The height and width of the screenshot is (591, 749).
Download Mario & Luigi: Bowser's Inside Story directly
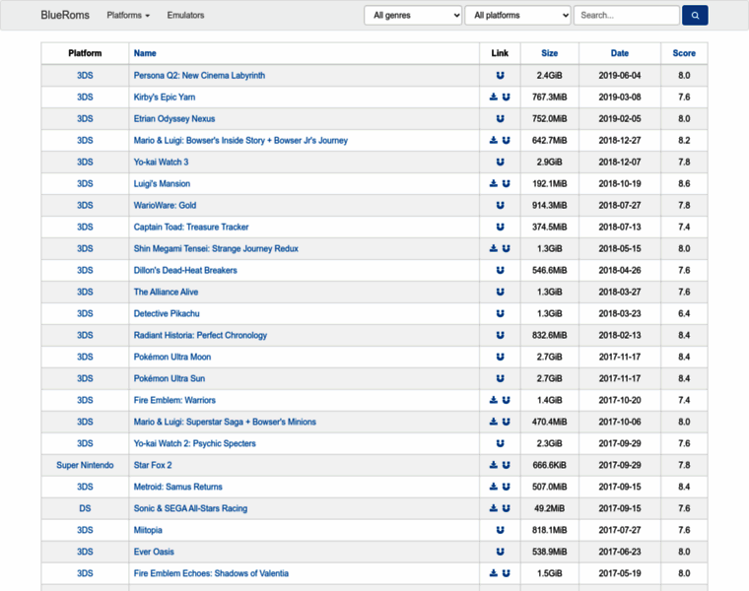[x=494, y=140]
